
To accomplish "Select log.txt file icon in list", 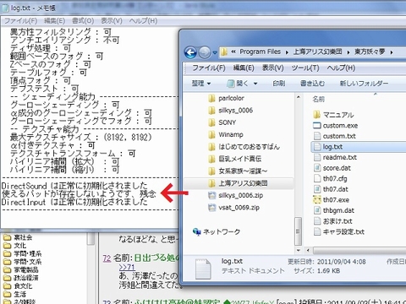I will point(317,147).
